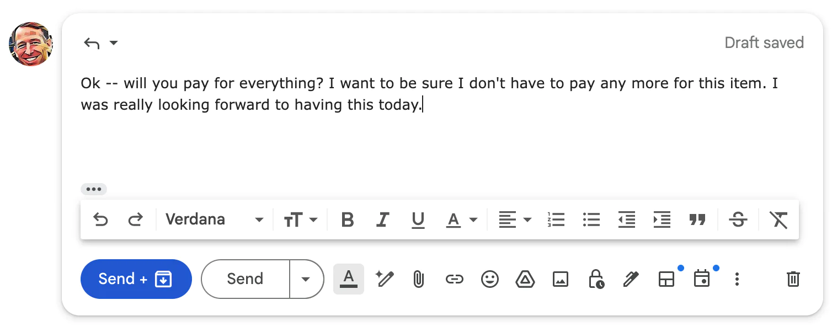832x332 pixels.
Task: Propose a meeting time with the calendar icon
Action: point(702,279)
